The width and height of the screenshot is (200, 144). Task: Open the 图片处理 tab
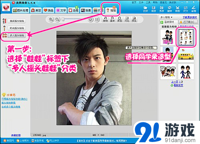point(21,10)
